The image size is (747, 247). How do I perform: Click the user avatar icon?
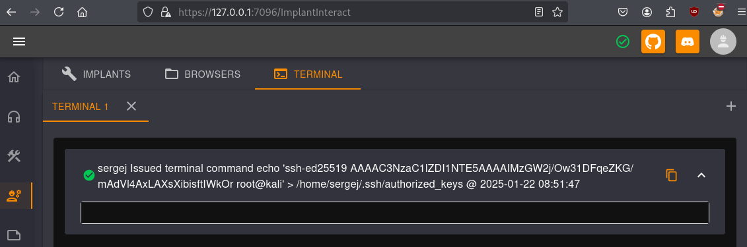coord(723,41)
